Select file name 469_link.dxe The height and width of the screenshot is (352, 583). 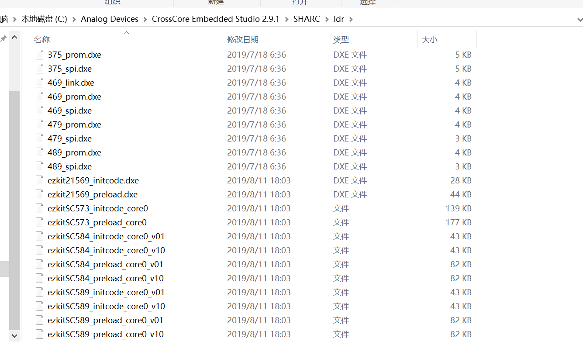point(71,83)
